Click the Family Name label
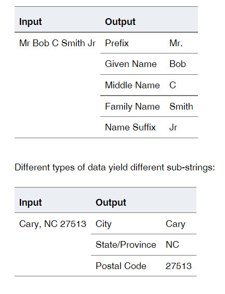 (x=132, y=106)
